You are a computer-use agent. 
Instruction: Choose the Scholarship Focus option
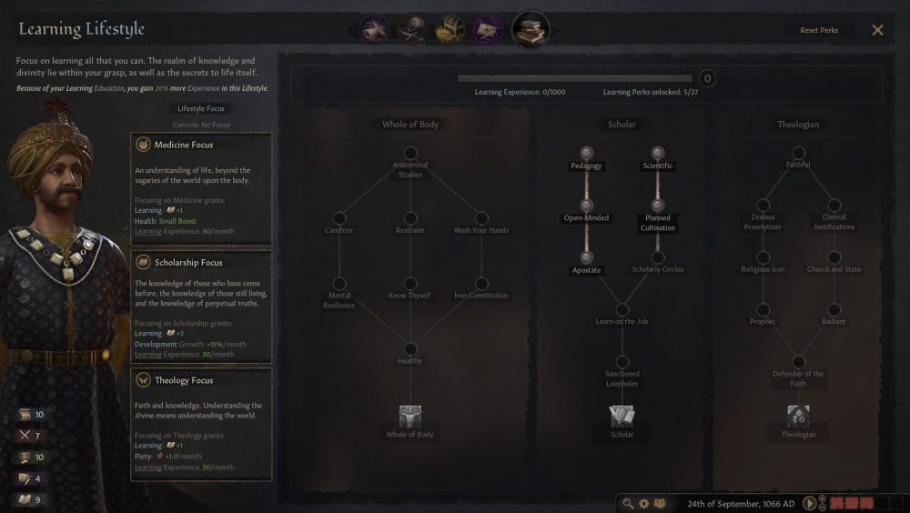201,307
